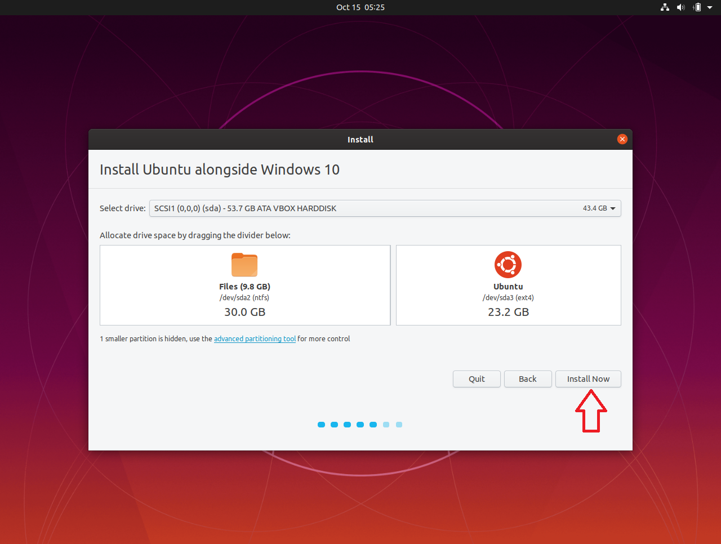Click the Select drive: label

pyautogui.click(x=122, y=208)
